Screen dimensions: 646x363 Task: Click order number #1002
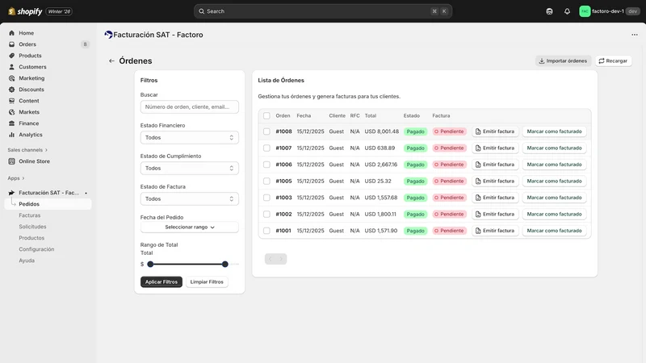[283, 214]
